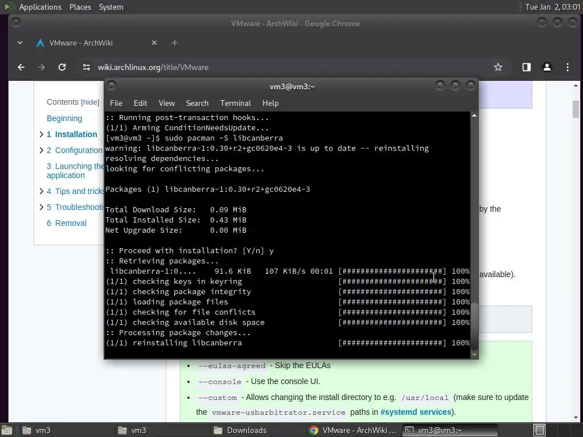Click the date and time clock
Image resolution: width=583 pixels, height=437 pixels.
[x=552, y=7]
